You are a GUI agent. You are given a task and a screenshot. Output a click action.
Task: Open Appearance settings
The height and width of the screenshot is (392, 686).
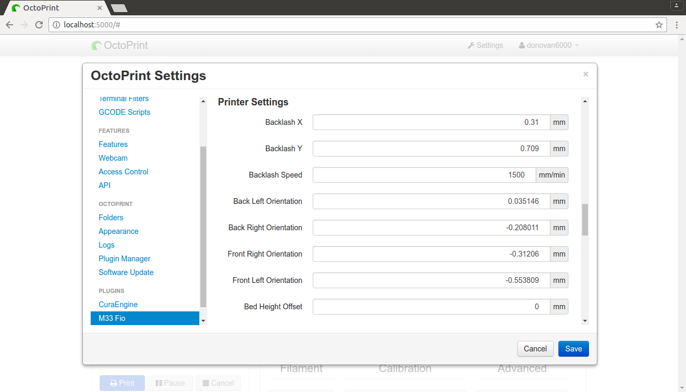pos(119,231)
